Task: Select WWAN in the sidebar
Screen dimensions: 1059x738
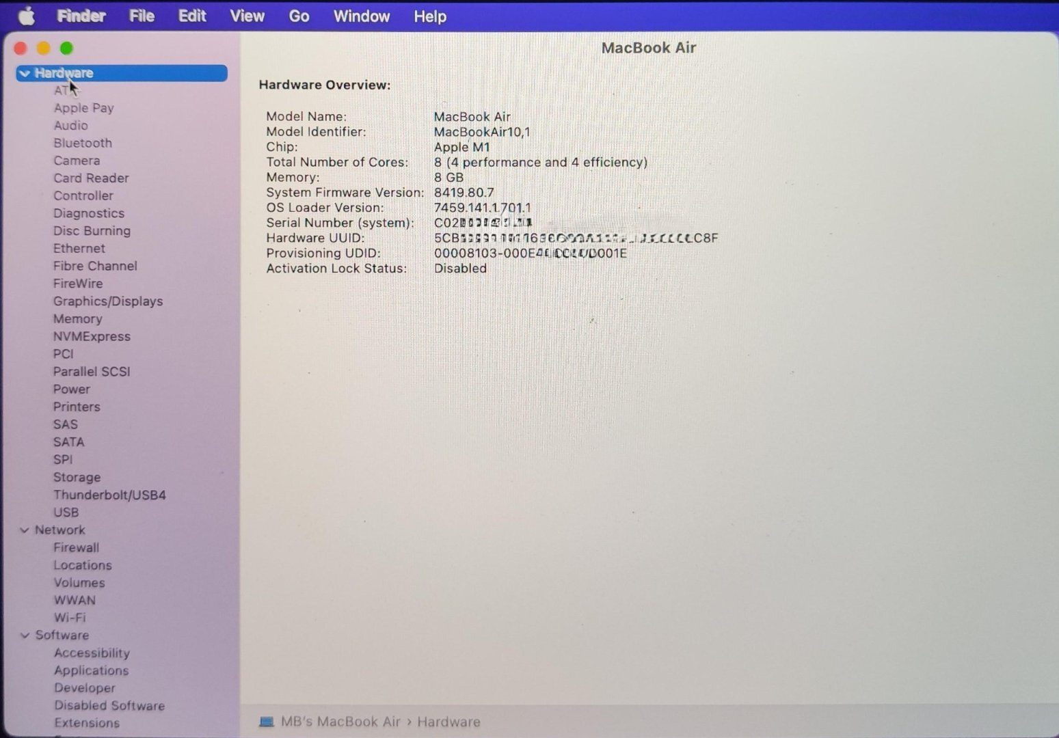Action: tap(75, 601)
